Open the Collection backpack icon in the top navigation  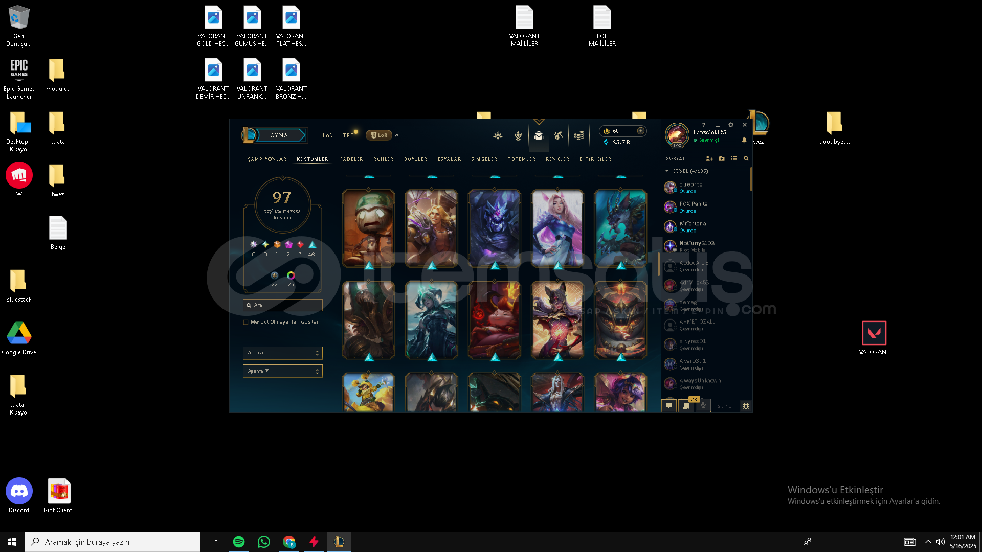(x=539, y=135)
